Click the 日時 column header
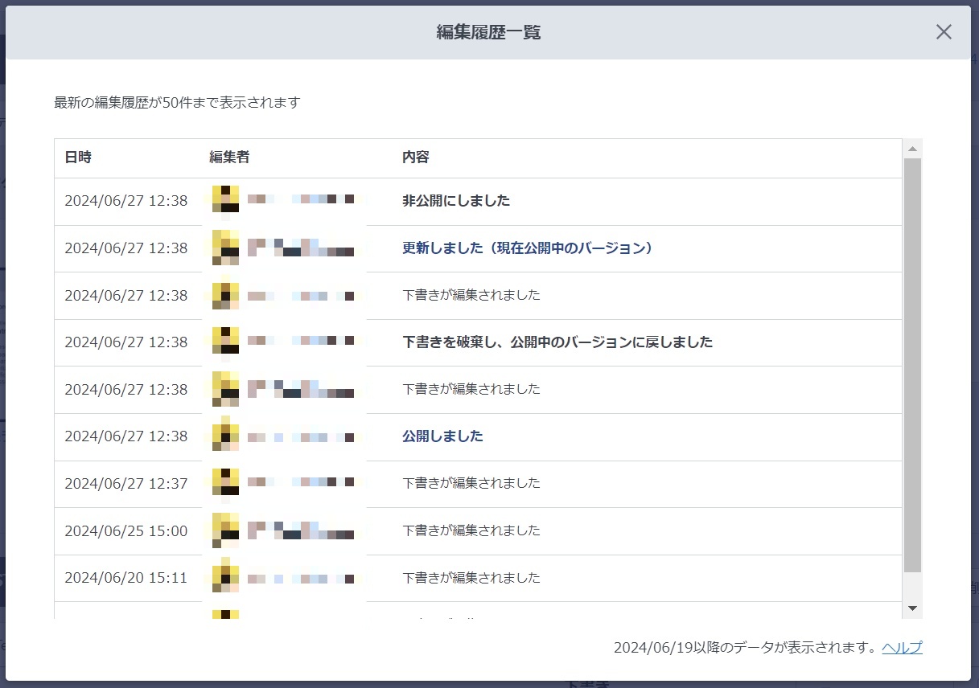979x688 pixels. [x=78, y=158]
